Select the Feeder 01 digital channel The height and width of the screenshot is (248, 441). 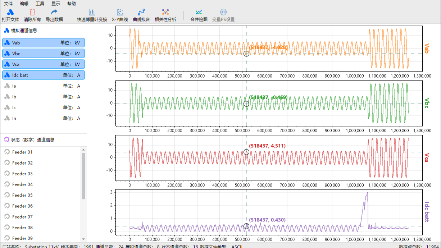pyautogui.click(x=41, y=152)
